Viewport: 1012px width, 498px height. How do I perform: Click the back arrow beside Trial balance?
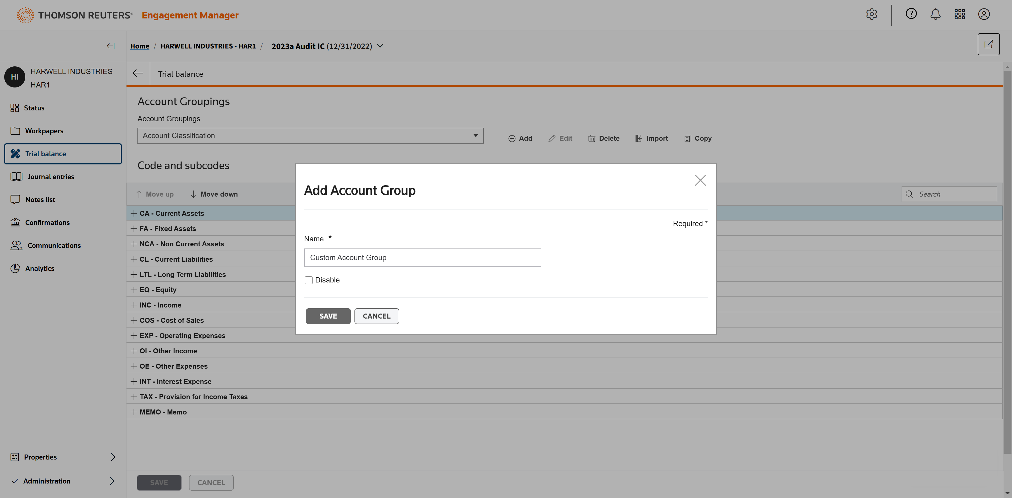(138, 74)
